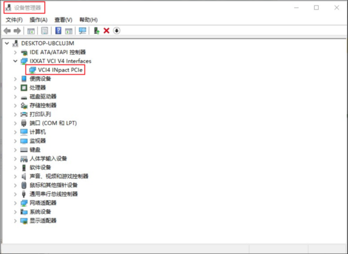Screen dimensions: 348x254
Task: Click the down-arrow disable device icon
Action: coord(116,31)
